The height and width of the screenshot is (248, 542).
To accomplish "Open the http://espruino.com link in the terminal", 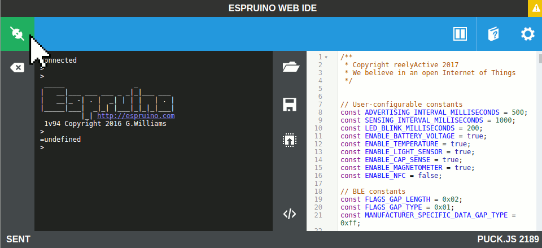I will (136, 115).
